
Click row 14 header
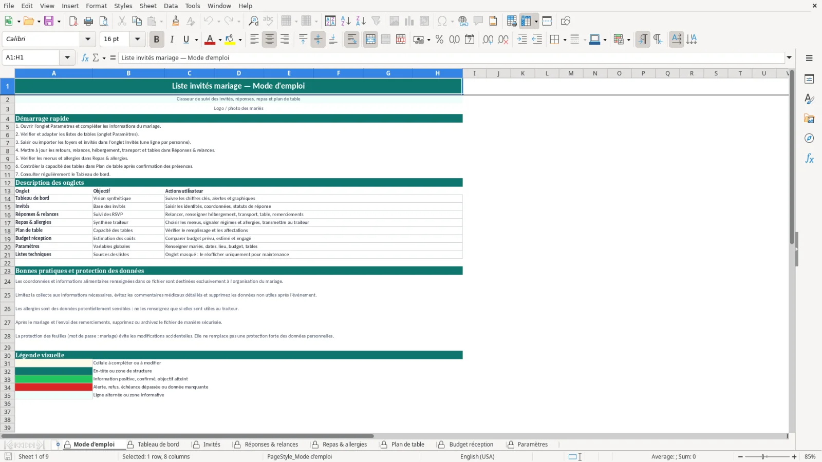[7, 199]
